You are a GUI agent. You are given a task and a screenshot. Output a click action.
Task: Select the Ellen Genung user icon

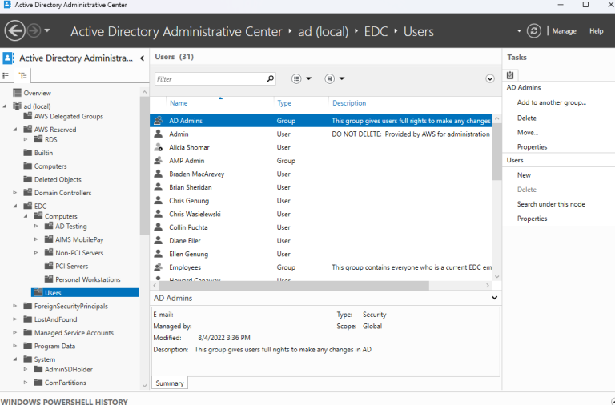(158, 254)
